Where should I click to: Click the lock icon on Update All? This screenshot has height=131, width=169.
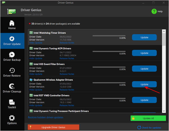tap(133, 118)
